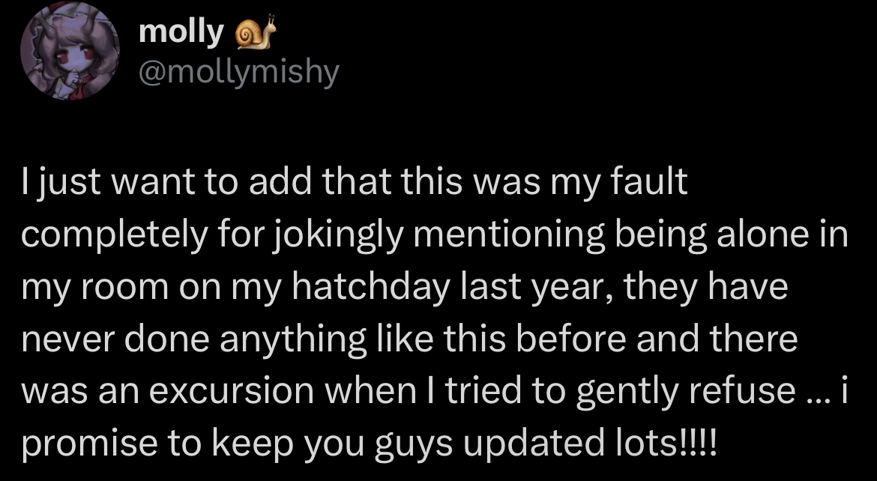Open the @mollymishy handle link
Image resolution: width=877 pixels, height=481 pixels.
click(239, 73)
